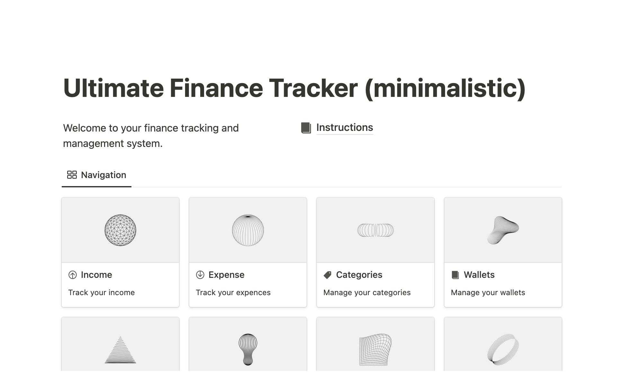Click the warped grid thumbnail card
This screenshot has width=617, height=385.
point(375,350)
